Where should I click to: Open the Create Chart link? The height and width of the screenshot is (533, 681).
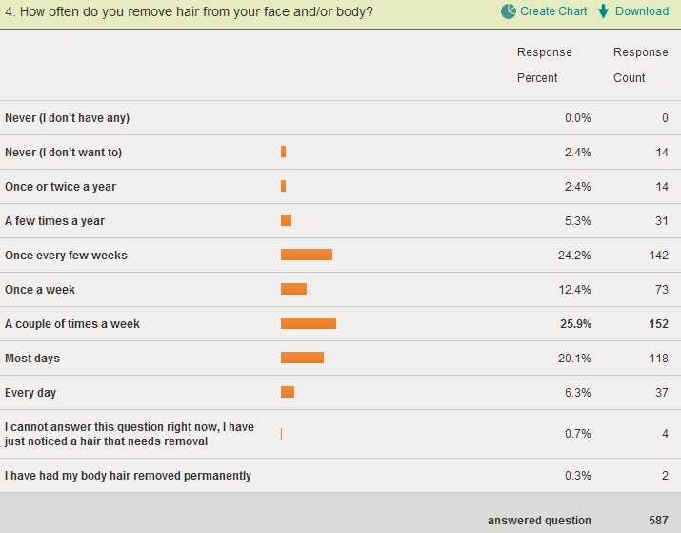click(553, 11)
